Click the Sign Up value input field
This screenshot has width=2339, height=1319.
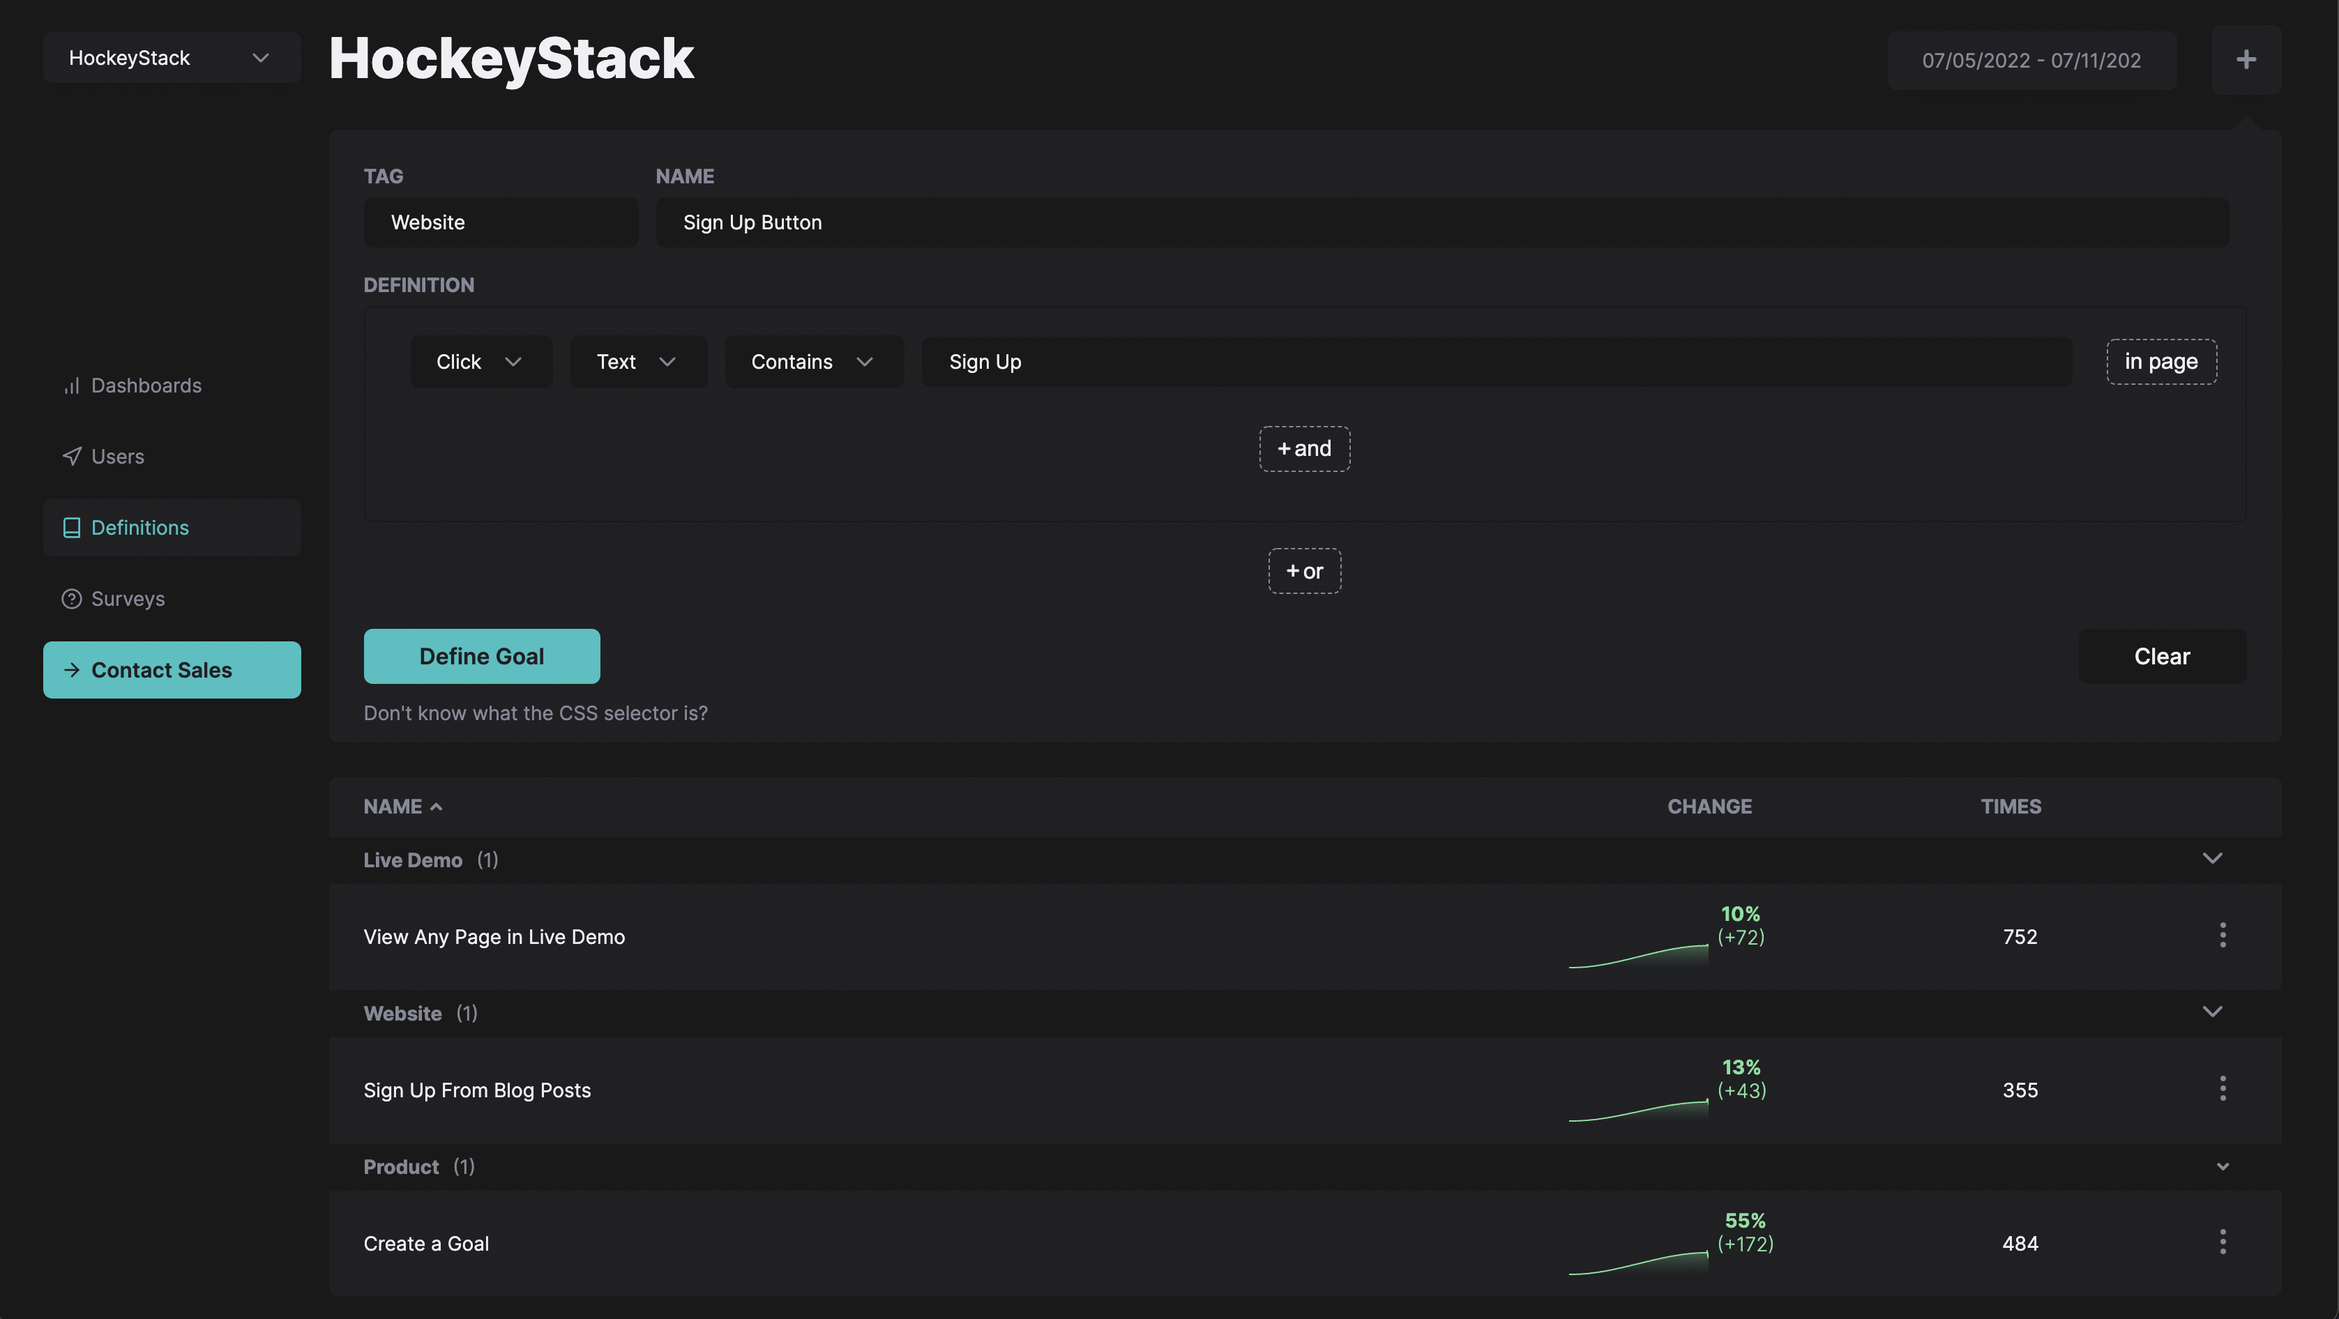click(x=1497, y=363)
